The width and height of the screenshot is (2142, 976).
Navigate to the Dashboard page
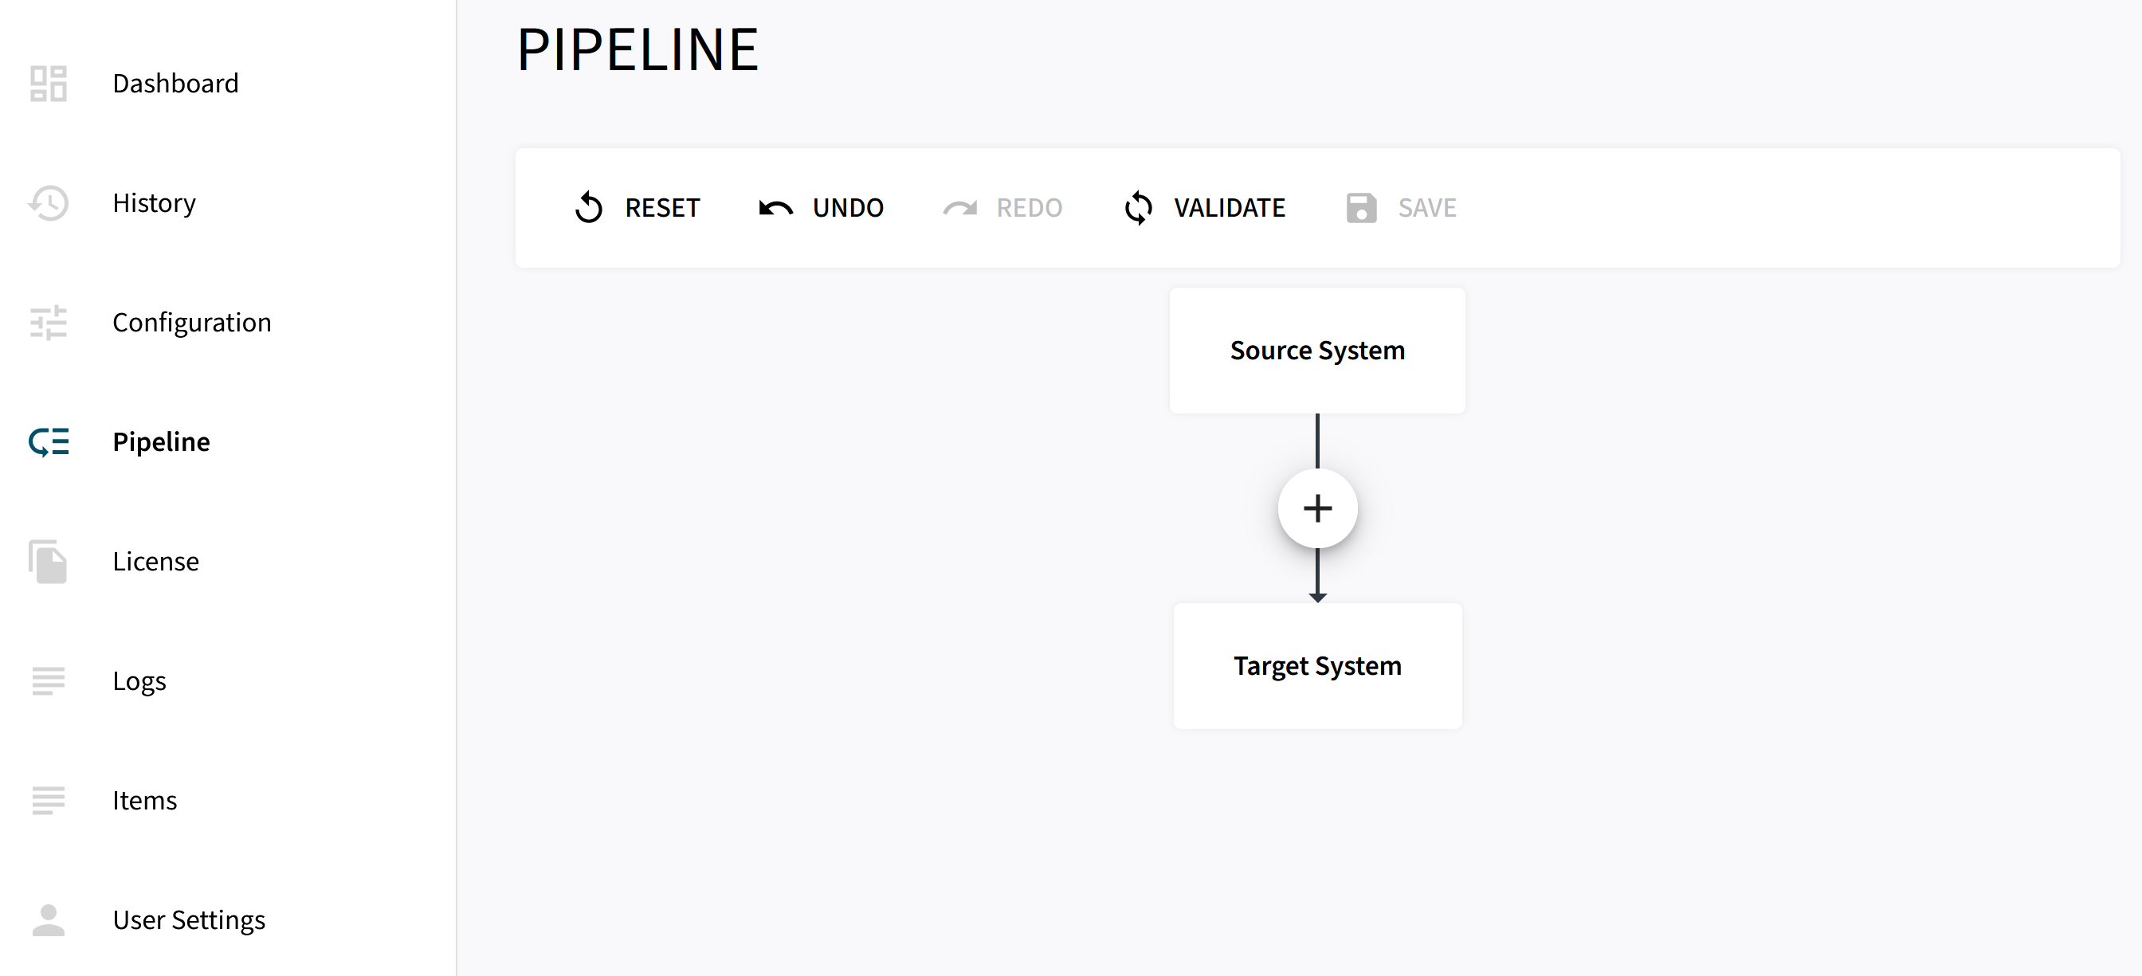click(175, 83)
